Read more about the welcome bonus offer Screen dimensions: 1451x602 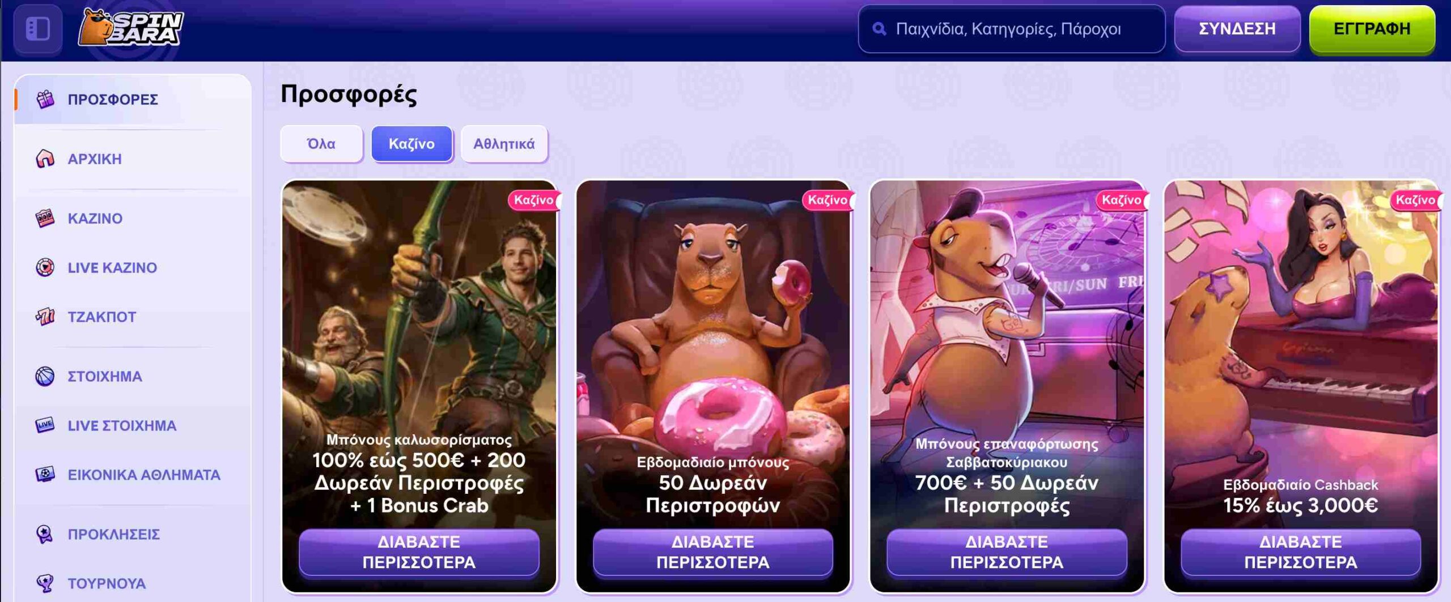(419, 552)
